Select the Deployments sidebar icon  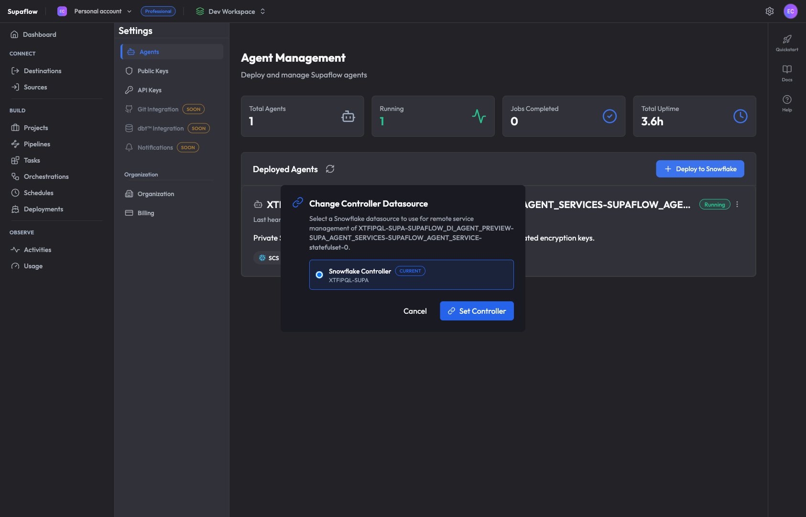click(15, 209)
